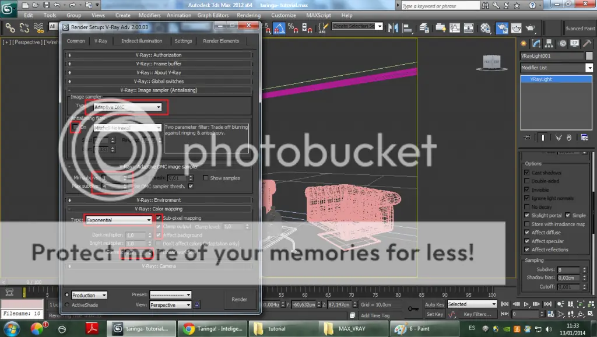Open the Schematic View icon
This screenshot has height=337, width=597.
point(468,27)
